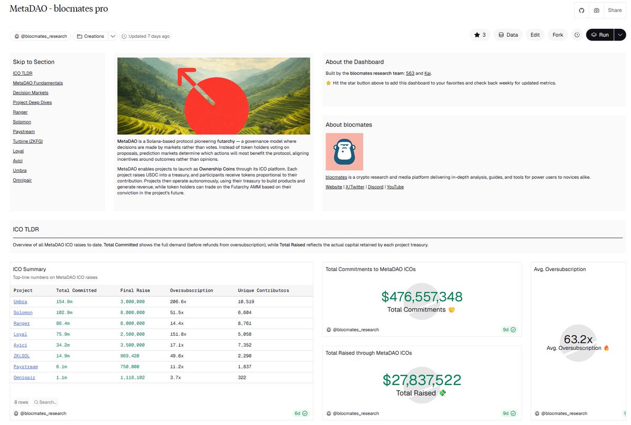Click the blocmates gorilla logo

click(x=344, y=151)
